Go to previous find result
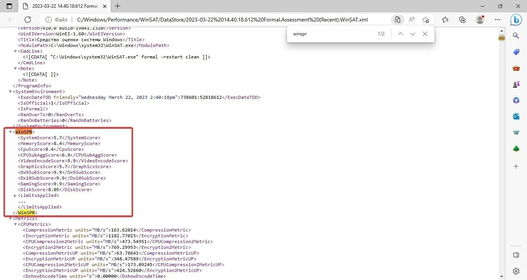The height and width of the screenshot is (280, 527). [400, 34]
